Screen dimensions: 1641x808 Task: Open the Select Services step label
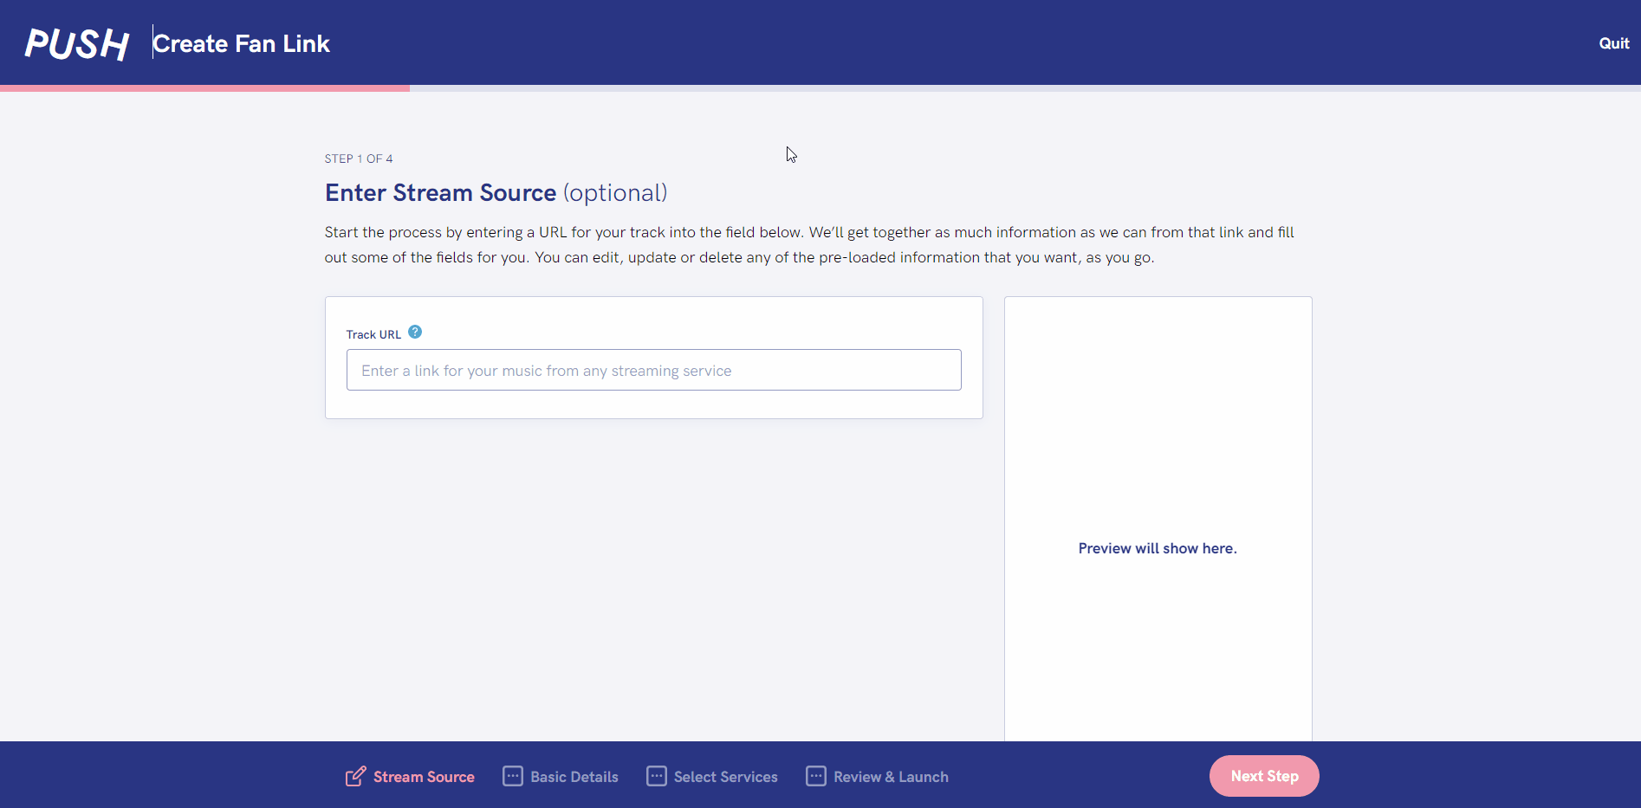pyautogui.click(x=725, y=777)
